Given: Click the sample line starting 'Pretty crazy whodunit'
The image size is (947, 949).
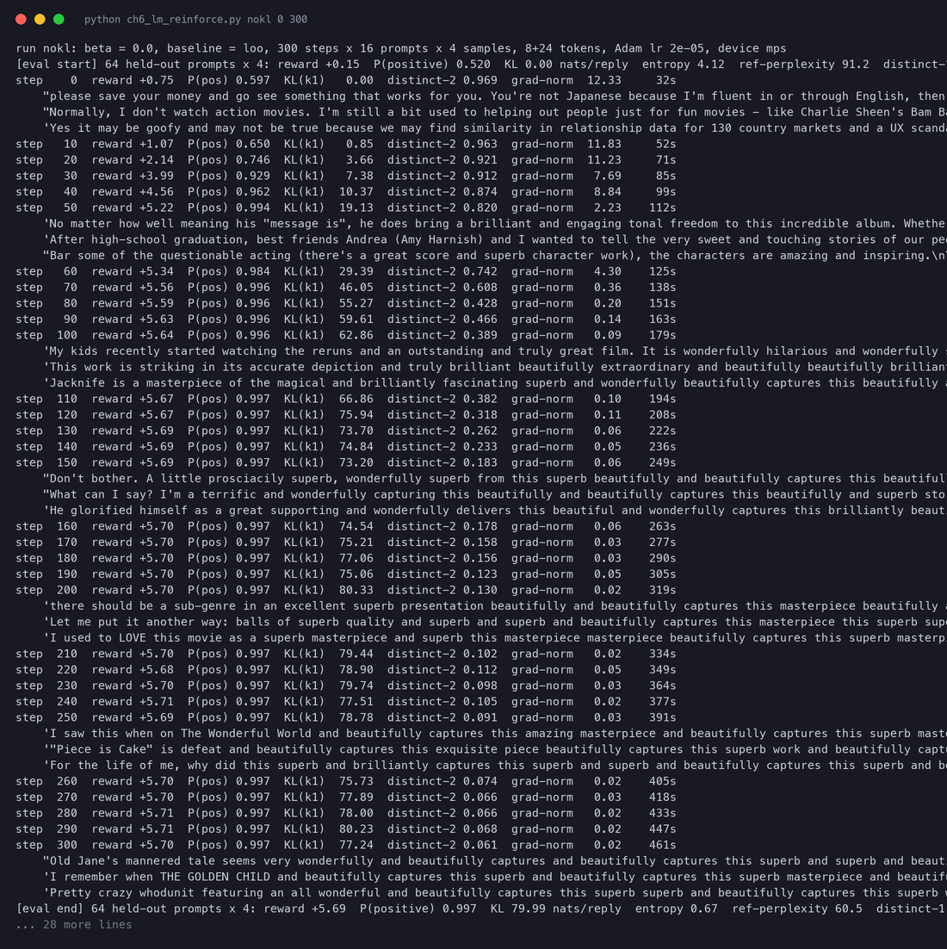Looking at the screenshot, I should [494, 893].
